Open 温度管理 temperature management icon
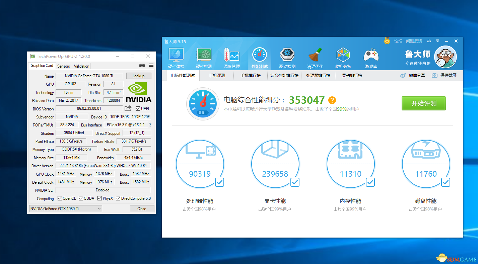478x264 pixels. click(231, 55)
